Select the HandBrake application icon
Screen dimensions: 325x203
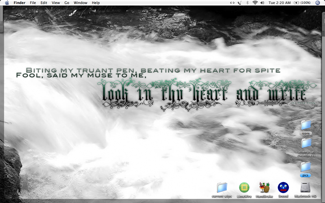[264, 188]
